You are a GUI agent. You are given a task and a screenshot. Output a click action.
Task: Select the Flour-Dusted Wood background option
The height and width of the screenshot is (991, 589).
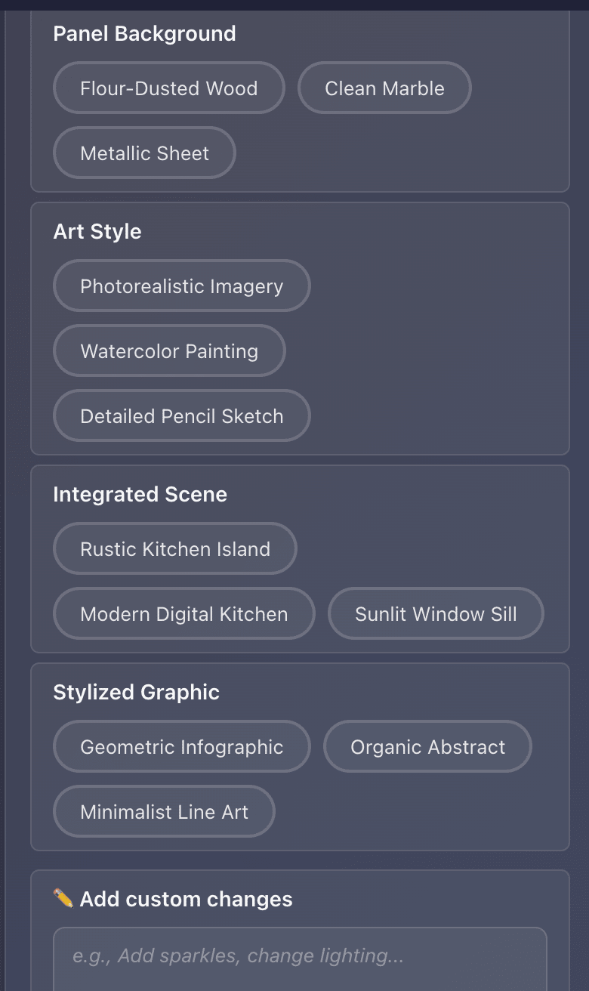(x=168, y=88)
